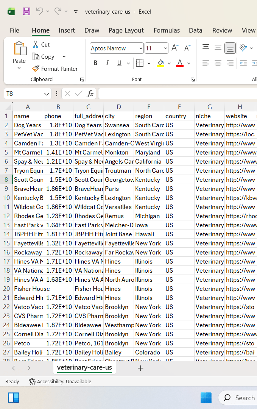This screenshot has width=257, height=409.
Task: Click the Cut scissors button
Action: (41, 44)
